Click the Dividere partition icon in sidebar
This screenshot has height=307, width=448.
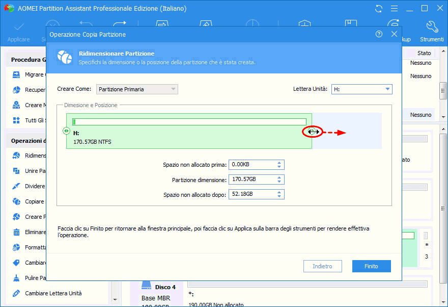pyautogui.click(x=16, y=186)
